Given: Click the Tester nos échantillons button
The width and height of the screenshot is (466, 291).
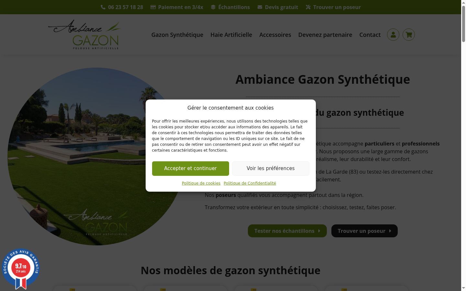Looking at the screenshot, I should point(287,231).
